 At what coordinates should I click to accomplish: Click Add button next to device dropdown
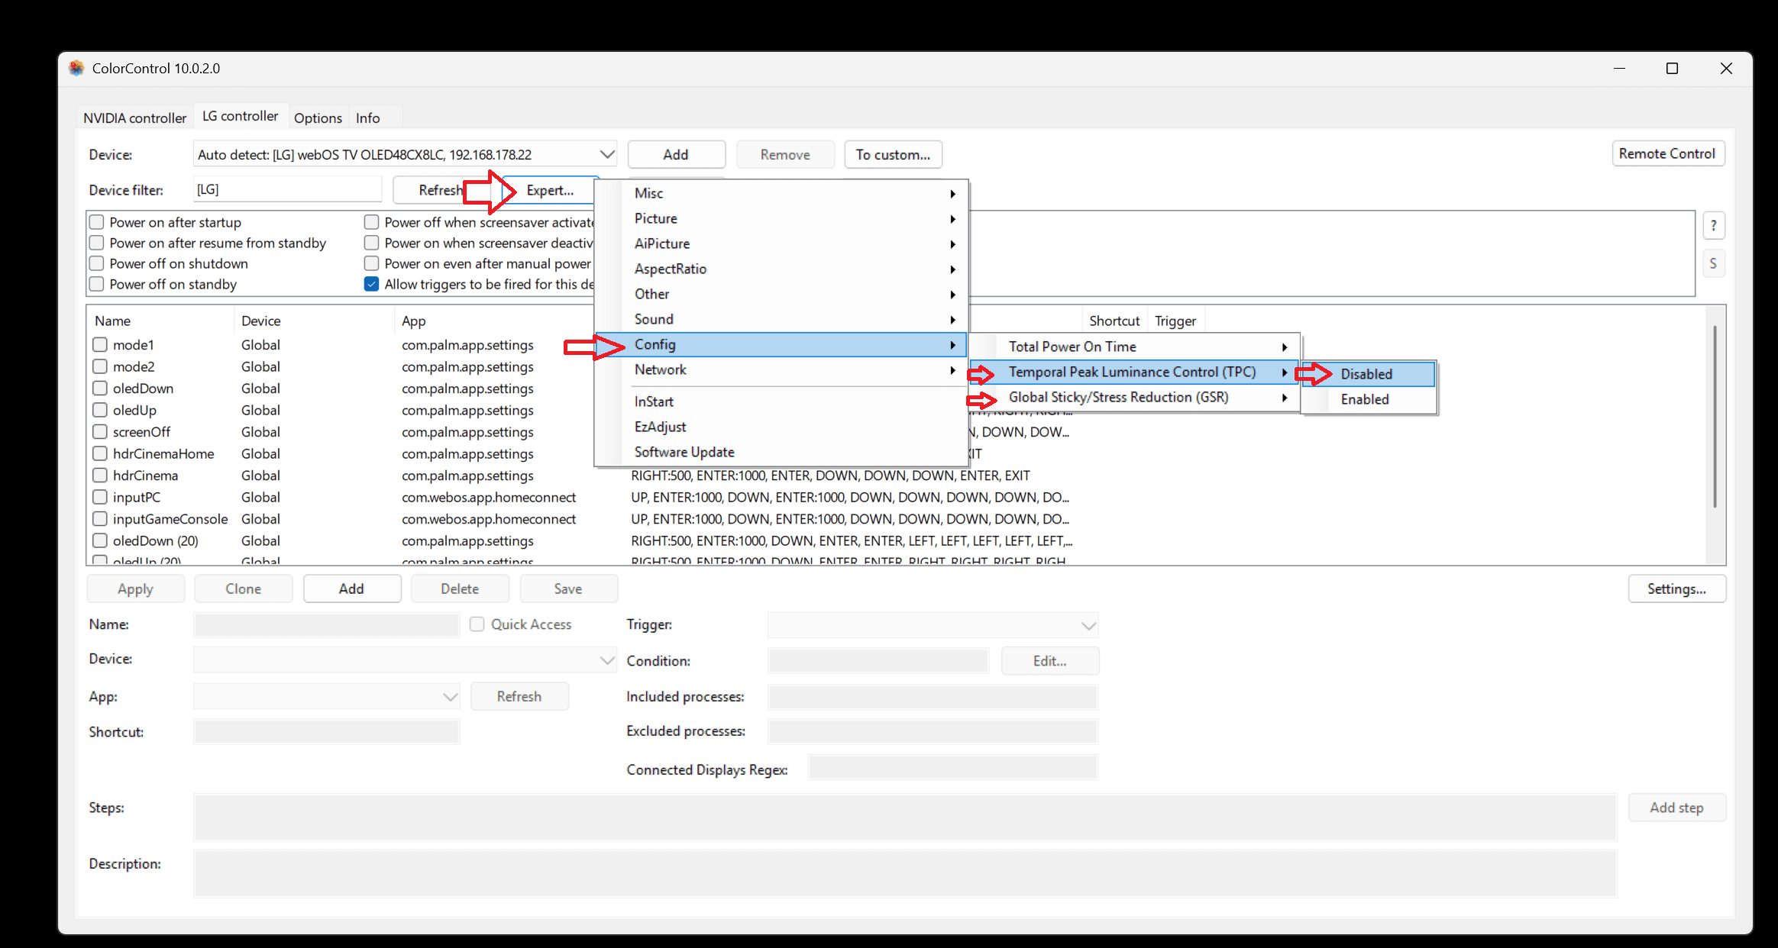point(676,154)
